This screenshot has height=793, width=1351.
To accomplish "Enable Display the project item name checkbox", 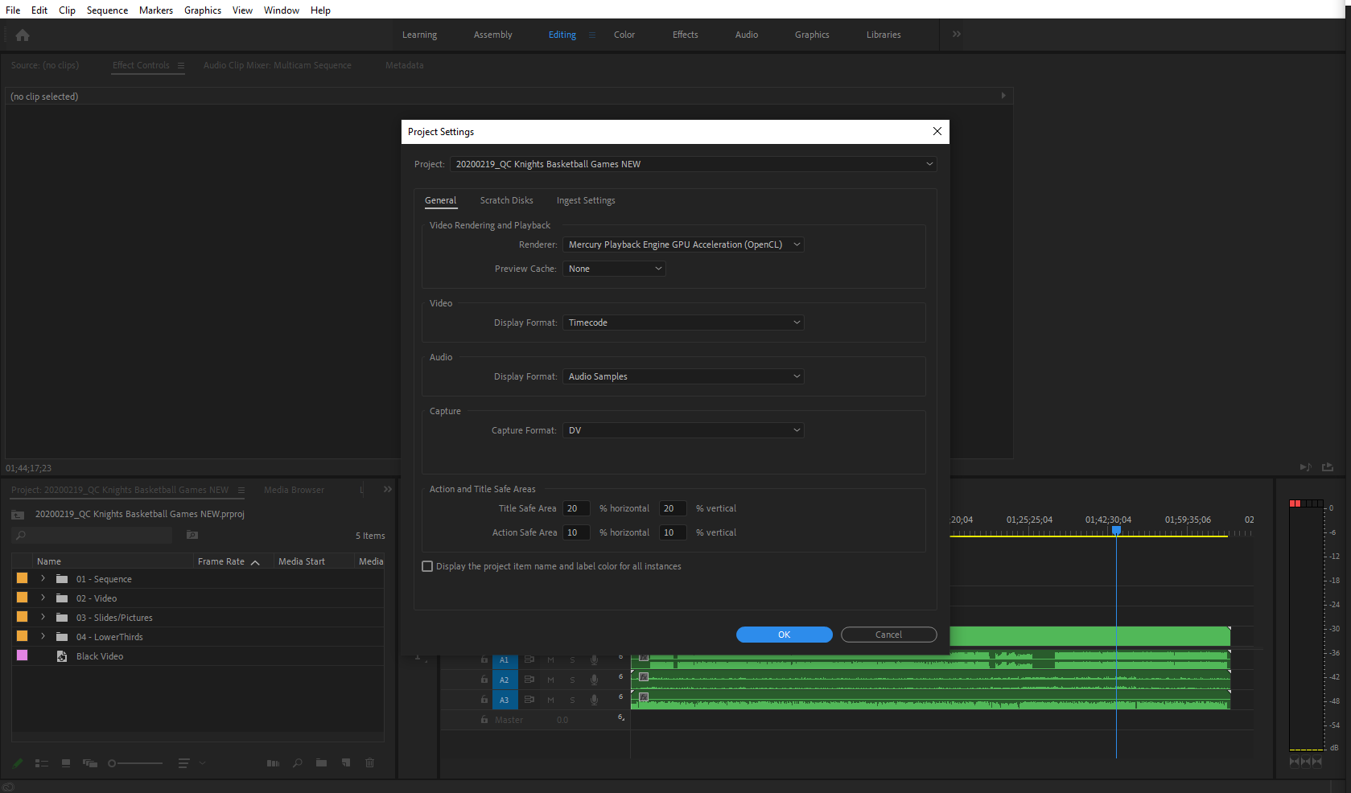I will coord(427,566).
